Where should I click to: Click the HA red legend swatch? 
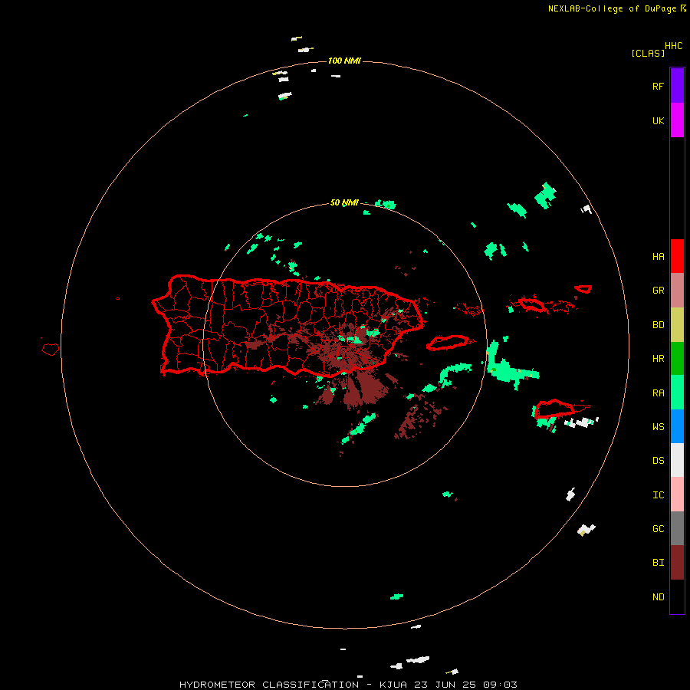tap(677, 256)
